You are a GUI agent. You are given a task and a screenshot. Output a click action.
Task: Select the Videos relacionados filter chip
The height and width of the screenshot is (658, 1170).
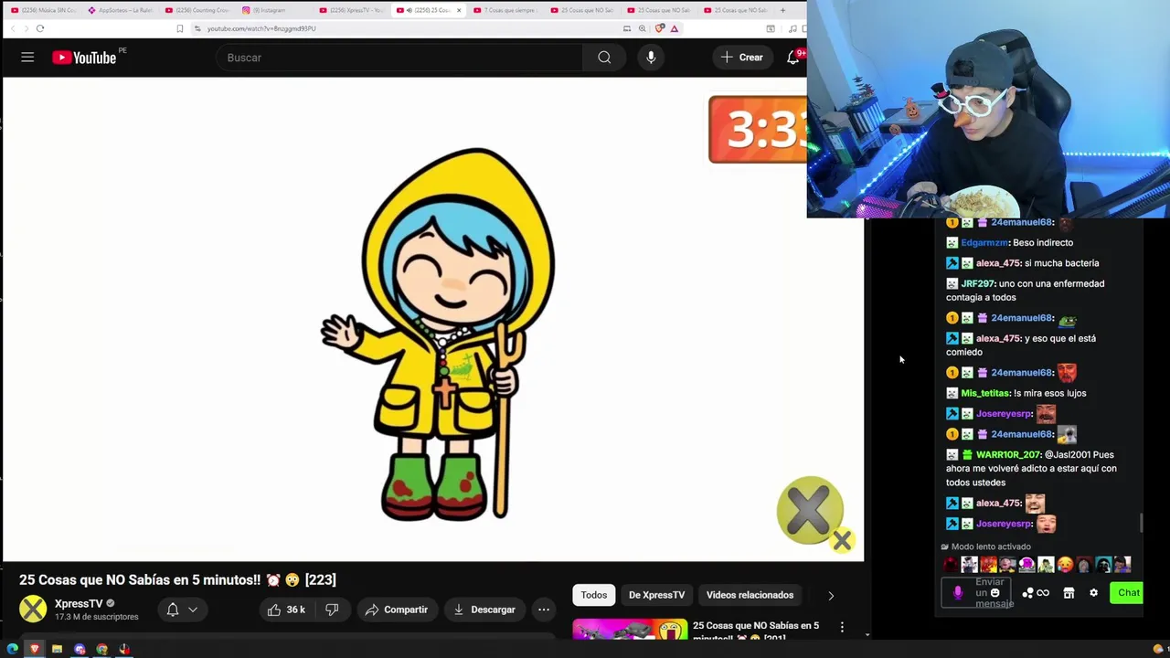click(750, 595)
